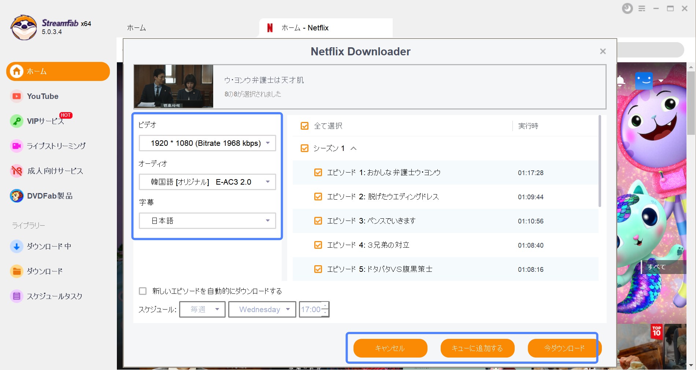Click the live streaming camera icon
696x370 pixels.
click(x=16, y=146)
